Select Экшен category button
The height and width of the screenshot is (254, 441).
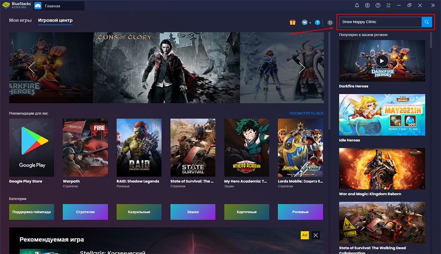[193, 212]
